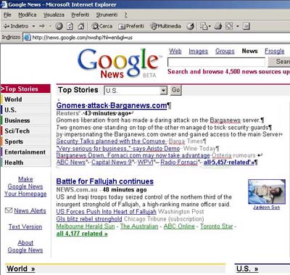Expand the Mail icon dropdown arrow
This screenshot has height=275, width=290.
210,26
